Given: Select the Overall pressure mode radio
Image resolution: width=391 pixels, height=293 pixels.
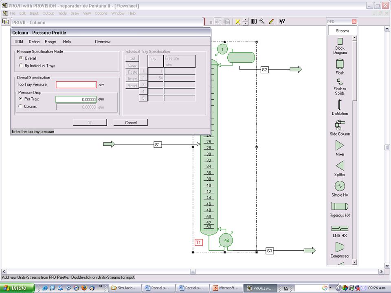Looking at the screenshot, I should tap(21, 58).
